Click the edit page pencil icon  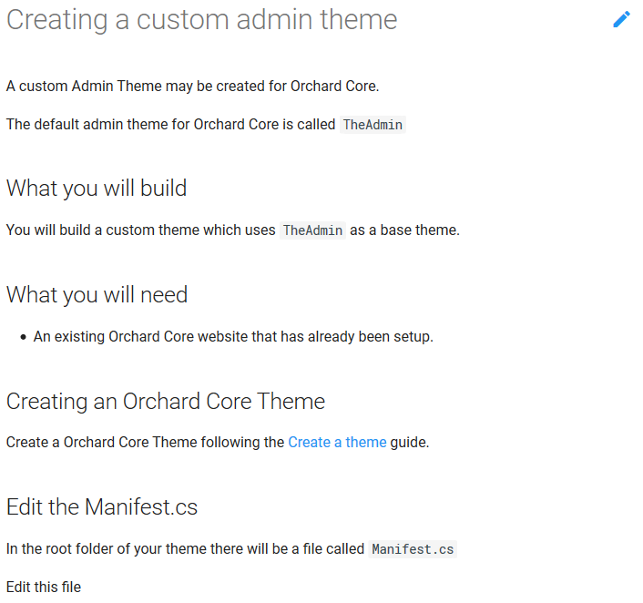pyautogui.click(x=621, y=19)
